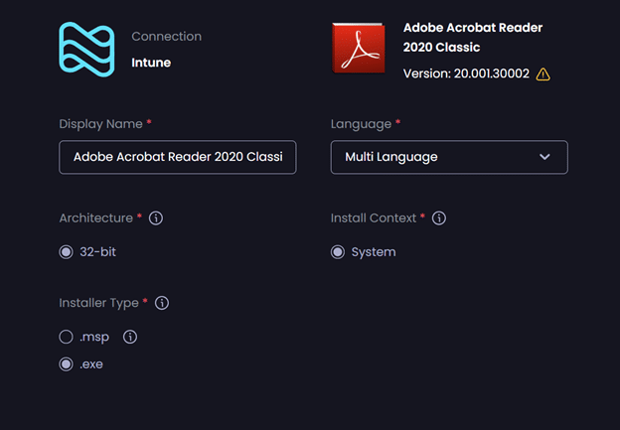Click the Display Name field label
Viewport: 620px width, 430px height.
(100, 123)
